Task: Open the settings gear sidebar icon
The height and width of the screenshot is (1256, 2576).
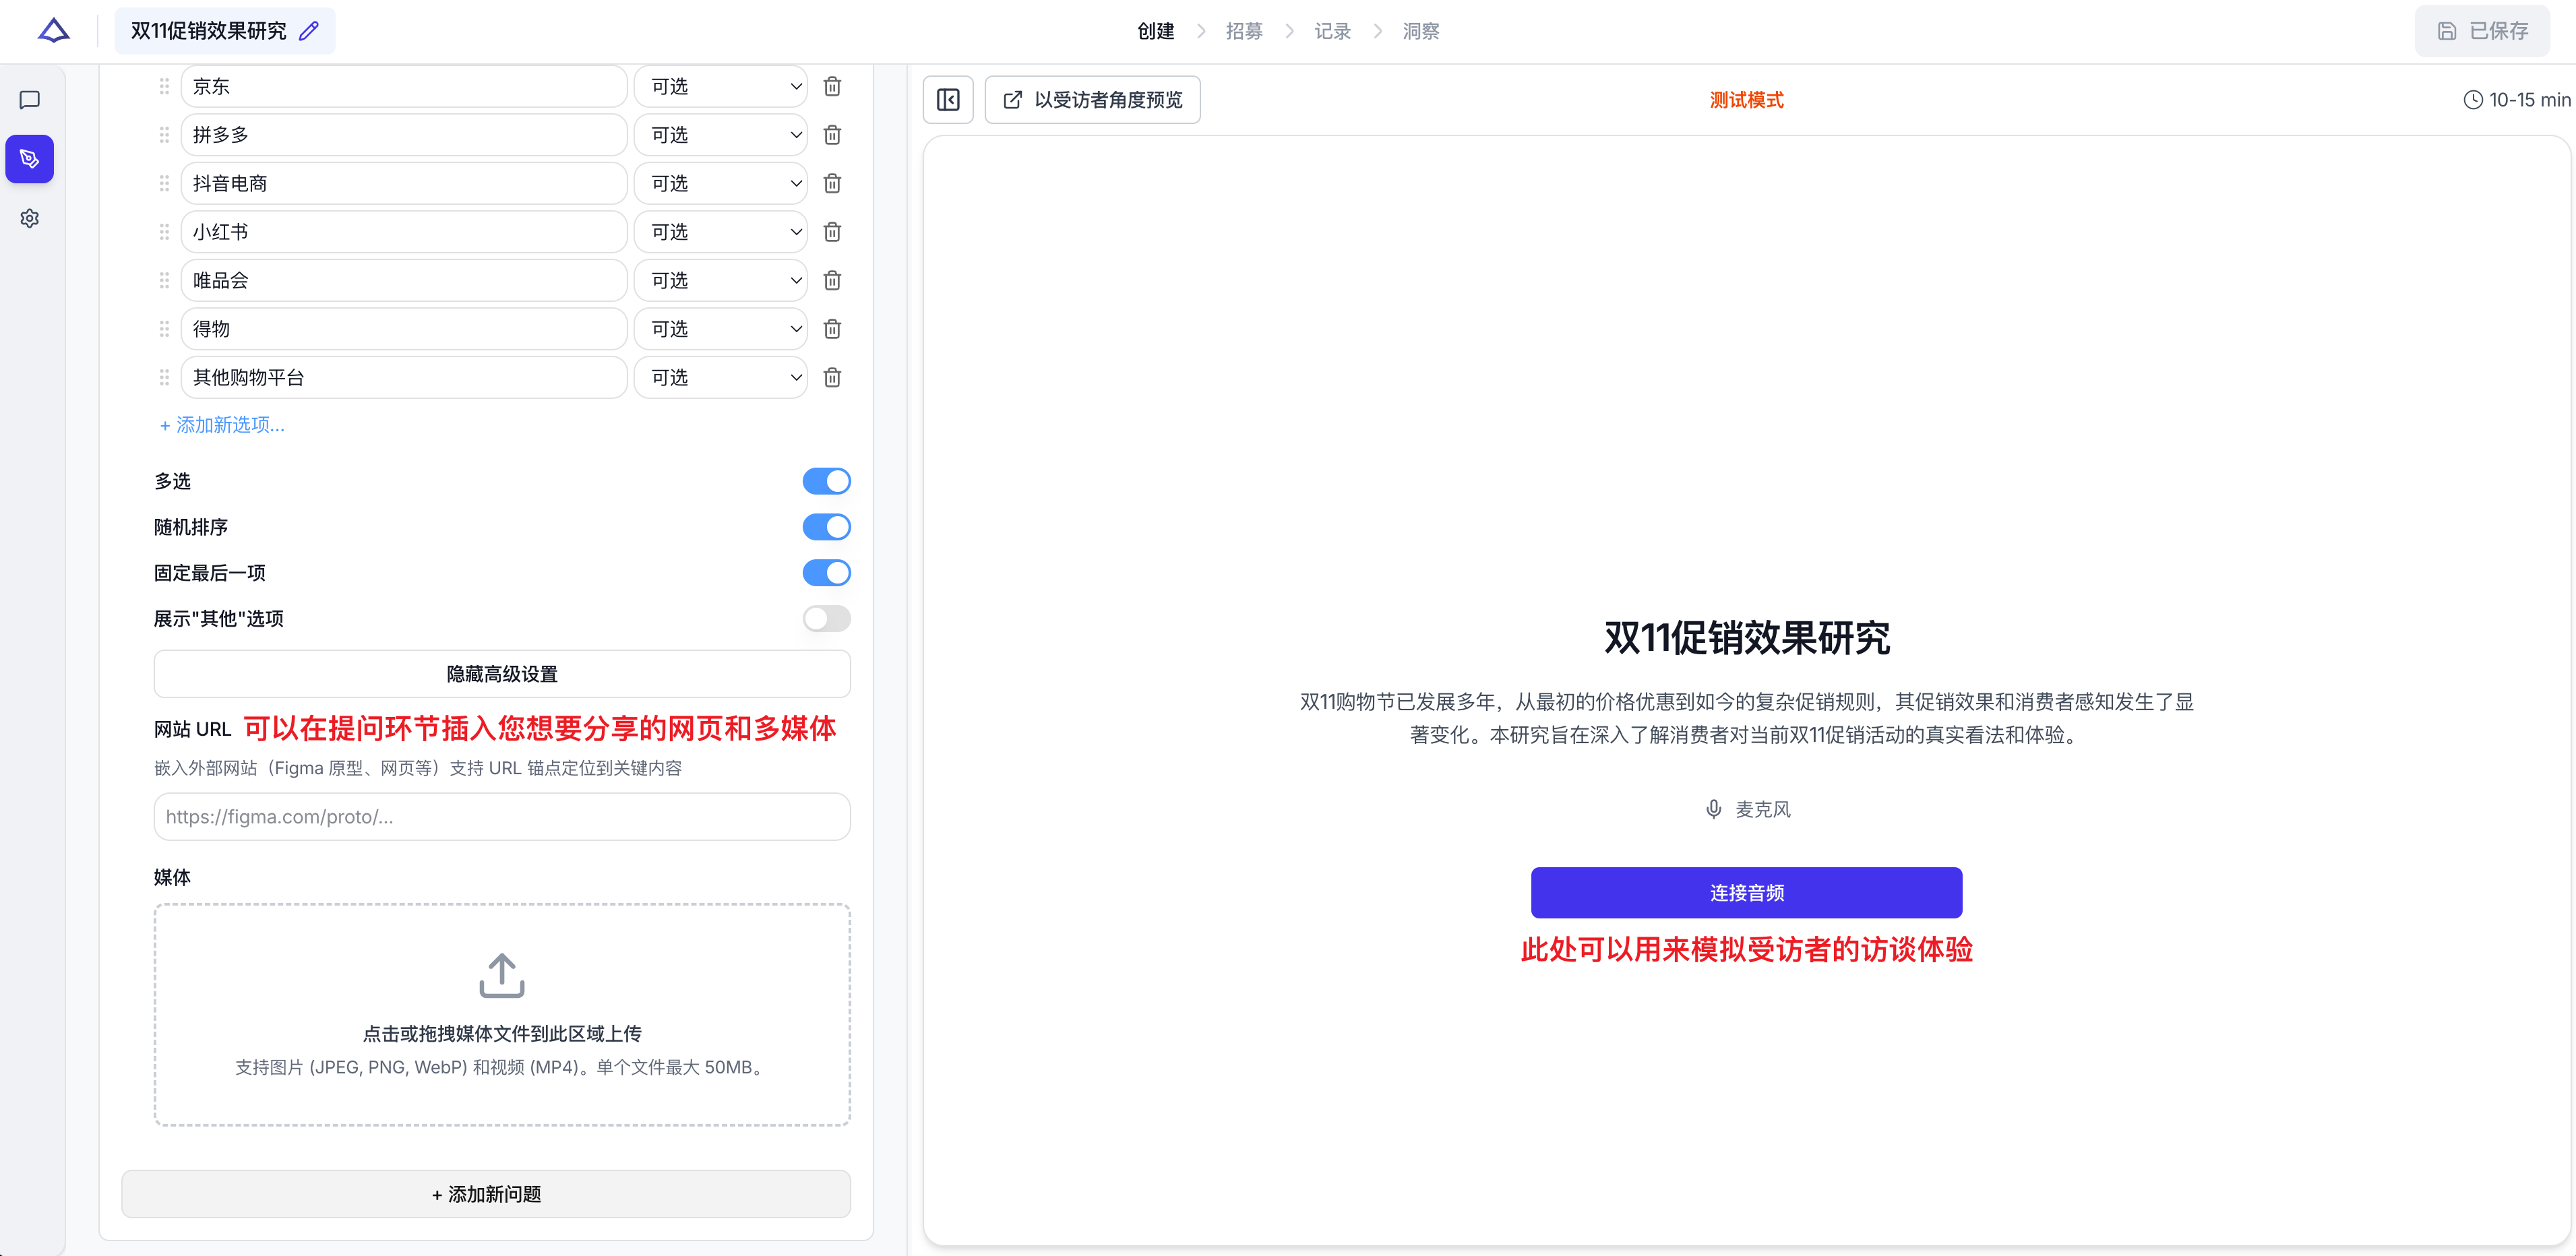Action: coord(30,218)
